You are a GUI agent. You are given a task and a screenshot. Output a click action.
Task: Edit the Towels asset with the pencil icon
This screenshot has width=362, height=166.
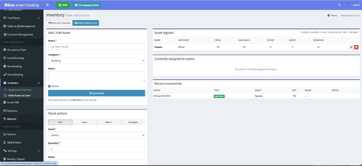point(351,47)
